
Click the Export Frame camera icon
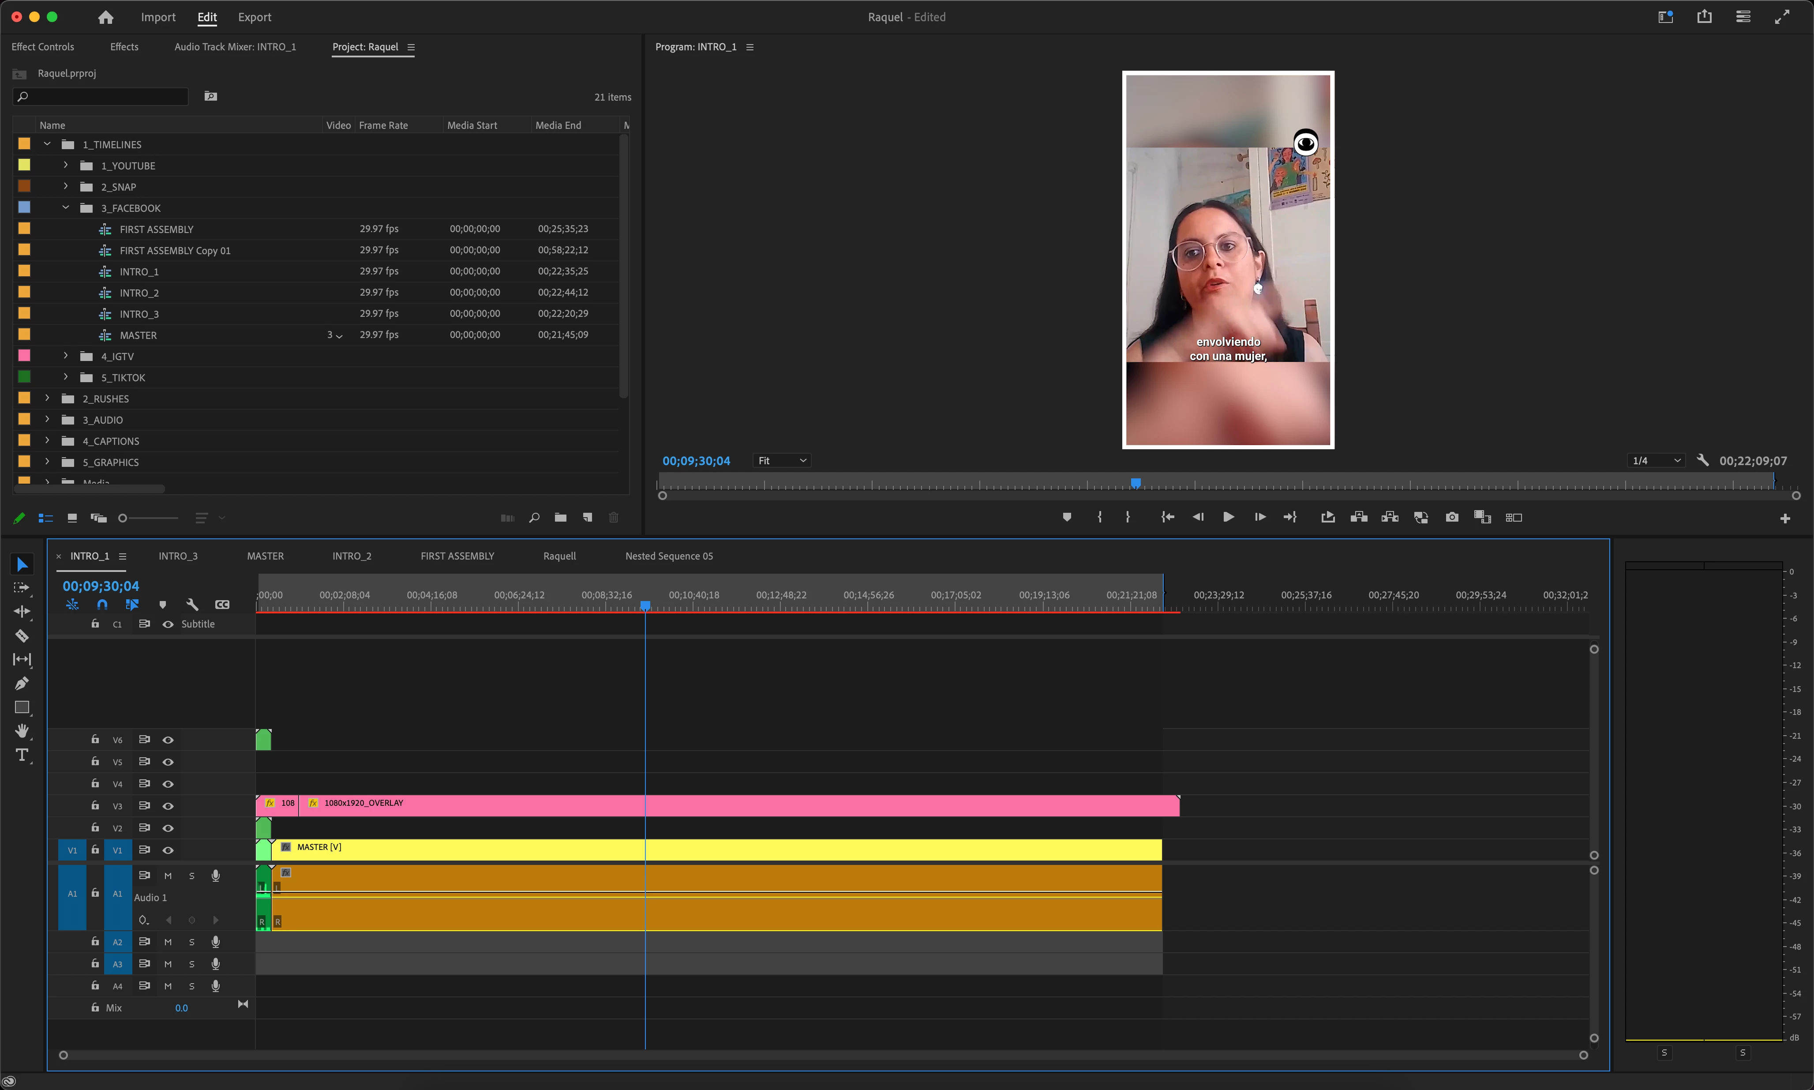pos(1451,518)
